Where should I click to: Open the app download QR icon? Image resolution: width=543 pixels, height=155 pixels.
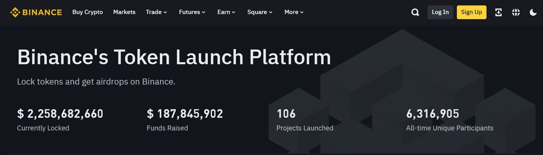coord(498,12)
